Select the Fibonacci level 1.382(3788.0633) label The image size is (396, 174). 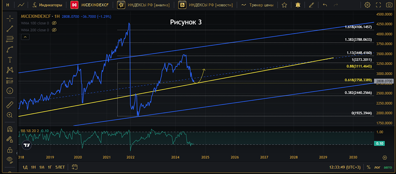(358, 40)
